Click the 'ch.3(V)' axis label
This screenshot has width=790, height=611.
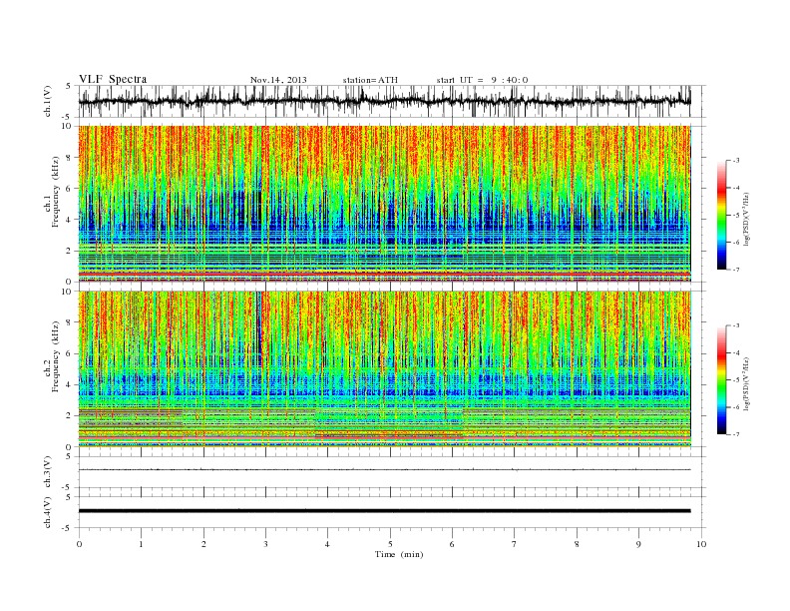click(x=48, y=472)
